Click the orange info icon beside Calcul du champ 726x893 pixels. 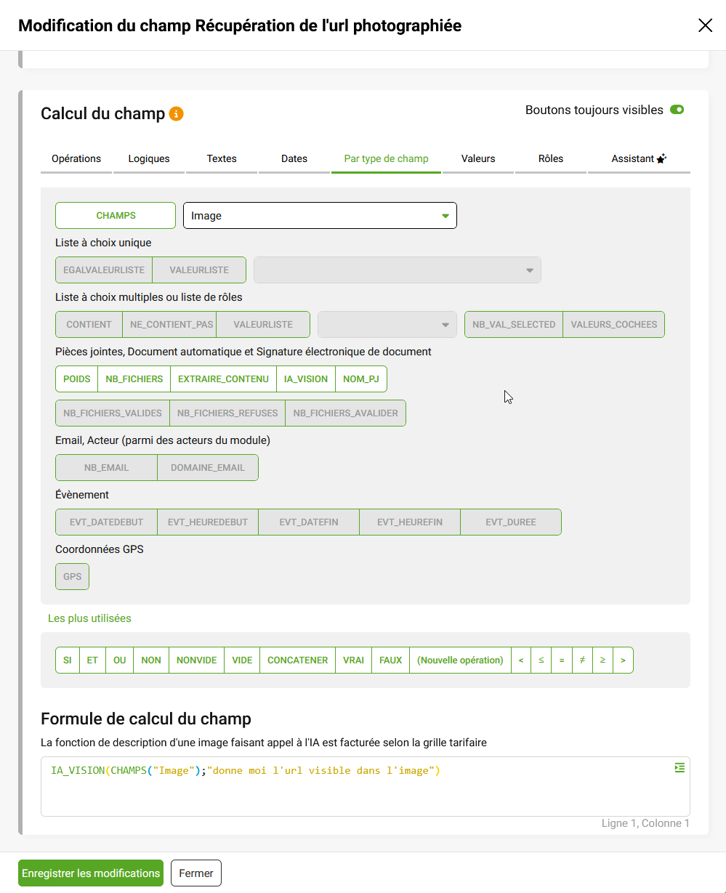pos(176,114)
